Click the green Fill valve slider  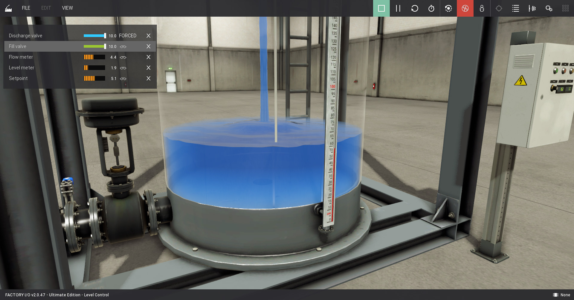pos(94,47)
